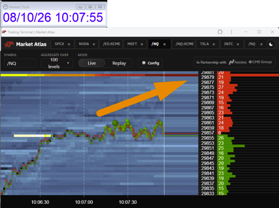Close the INTC tab with its x
This screenshot has height=208, width=279.
[x=238, y=44]
